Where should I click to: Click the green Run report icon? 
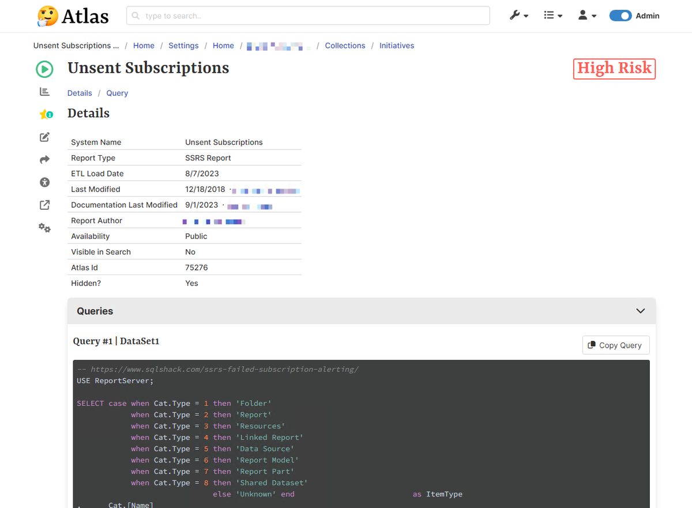point(44,69)
